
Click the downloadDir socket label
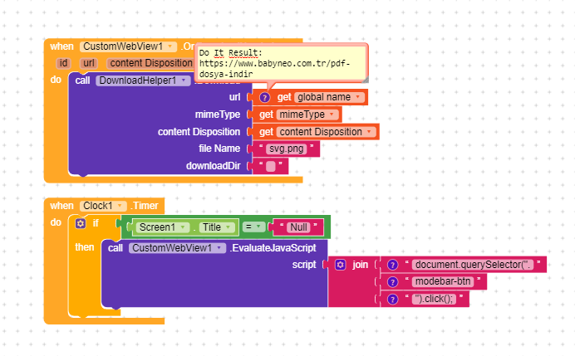click(213, 166)
